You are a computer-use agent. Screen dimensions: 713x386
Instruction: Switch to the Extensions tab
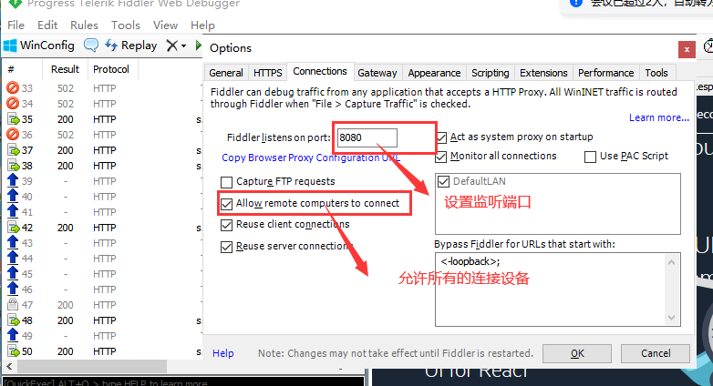[543, 73]
